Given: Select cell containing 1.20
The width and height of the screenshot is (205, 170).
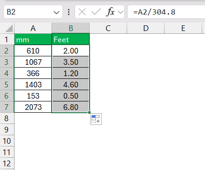Looking at the screenshot, I should coord(71,73).
